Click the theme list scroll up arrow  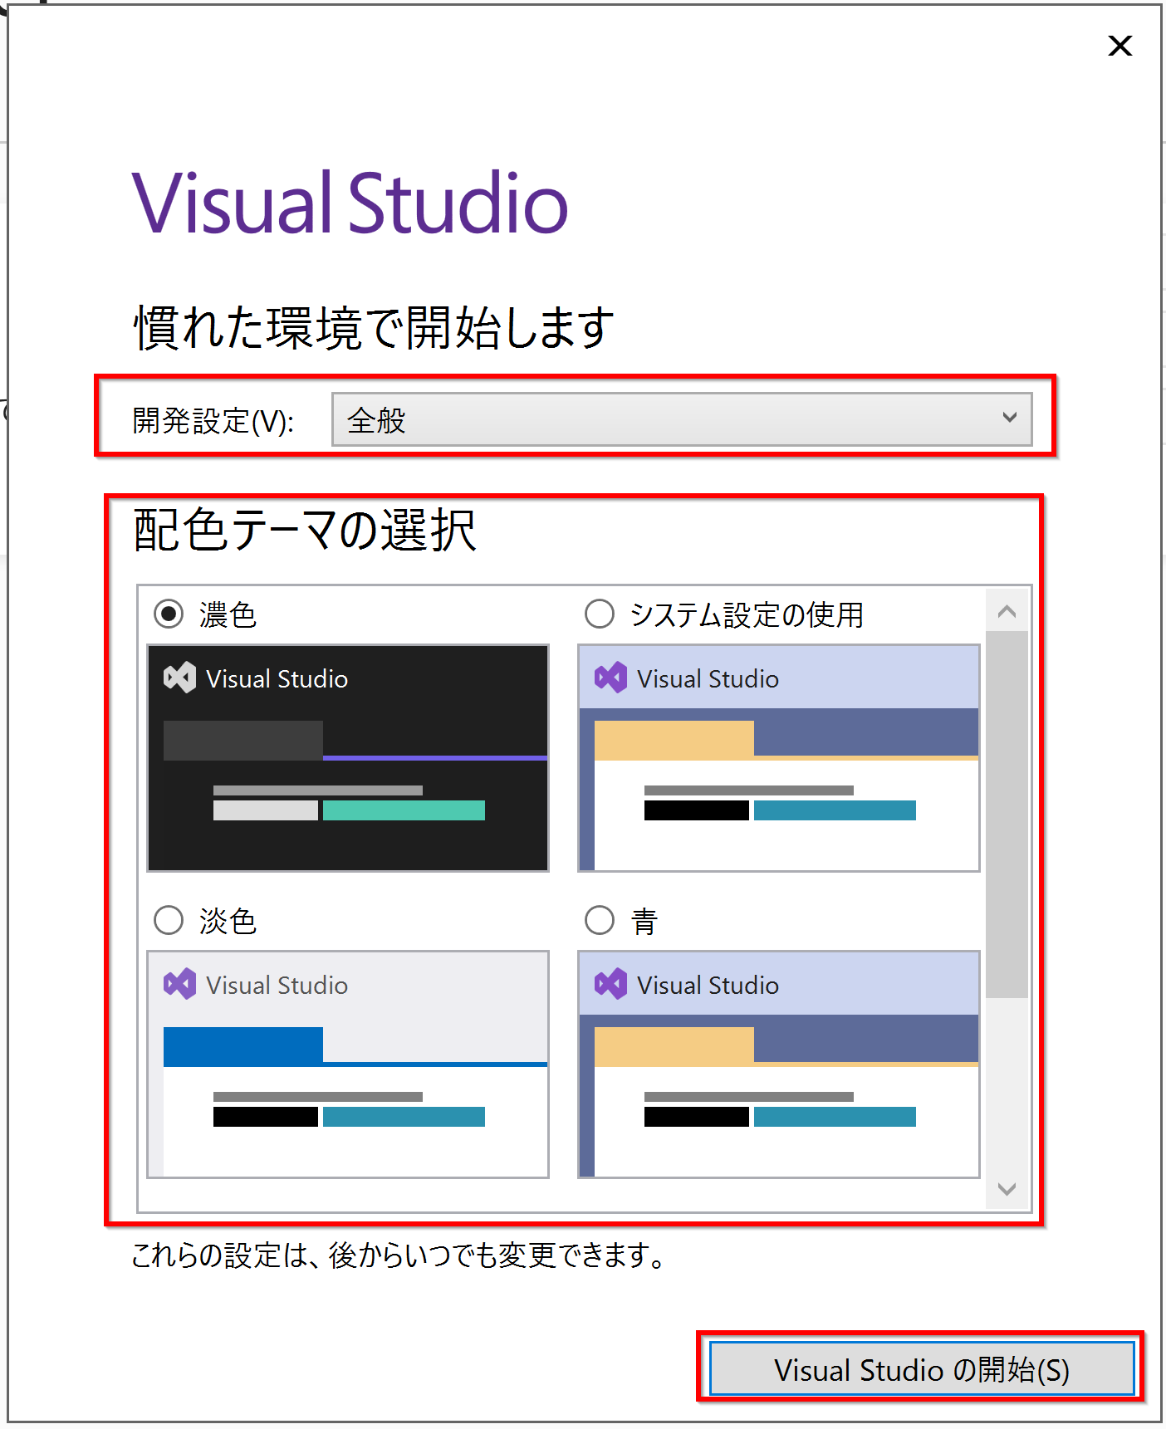click(1007, 612)
